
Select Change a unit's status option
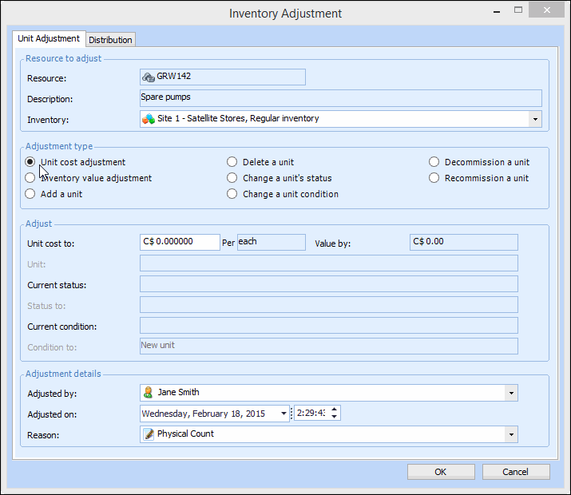tap(232, 178)
